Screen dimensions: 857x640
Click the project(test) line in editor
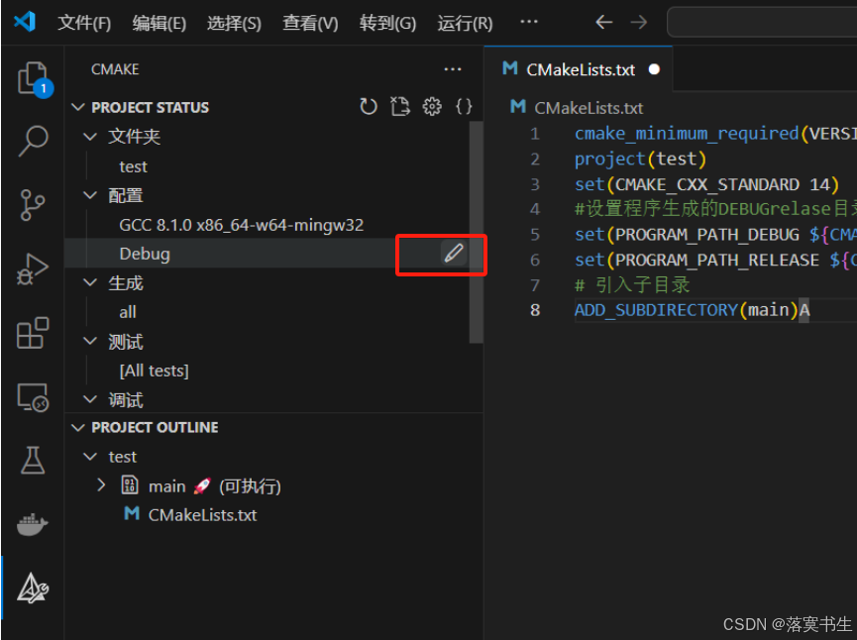tap(640, 159)
